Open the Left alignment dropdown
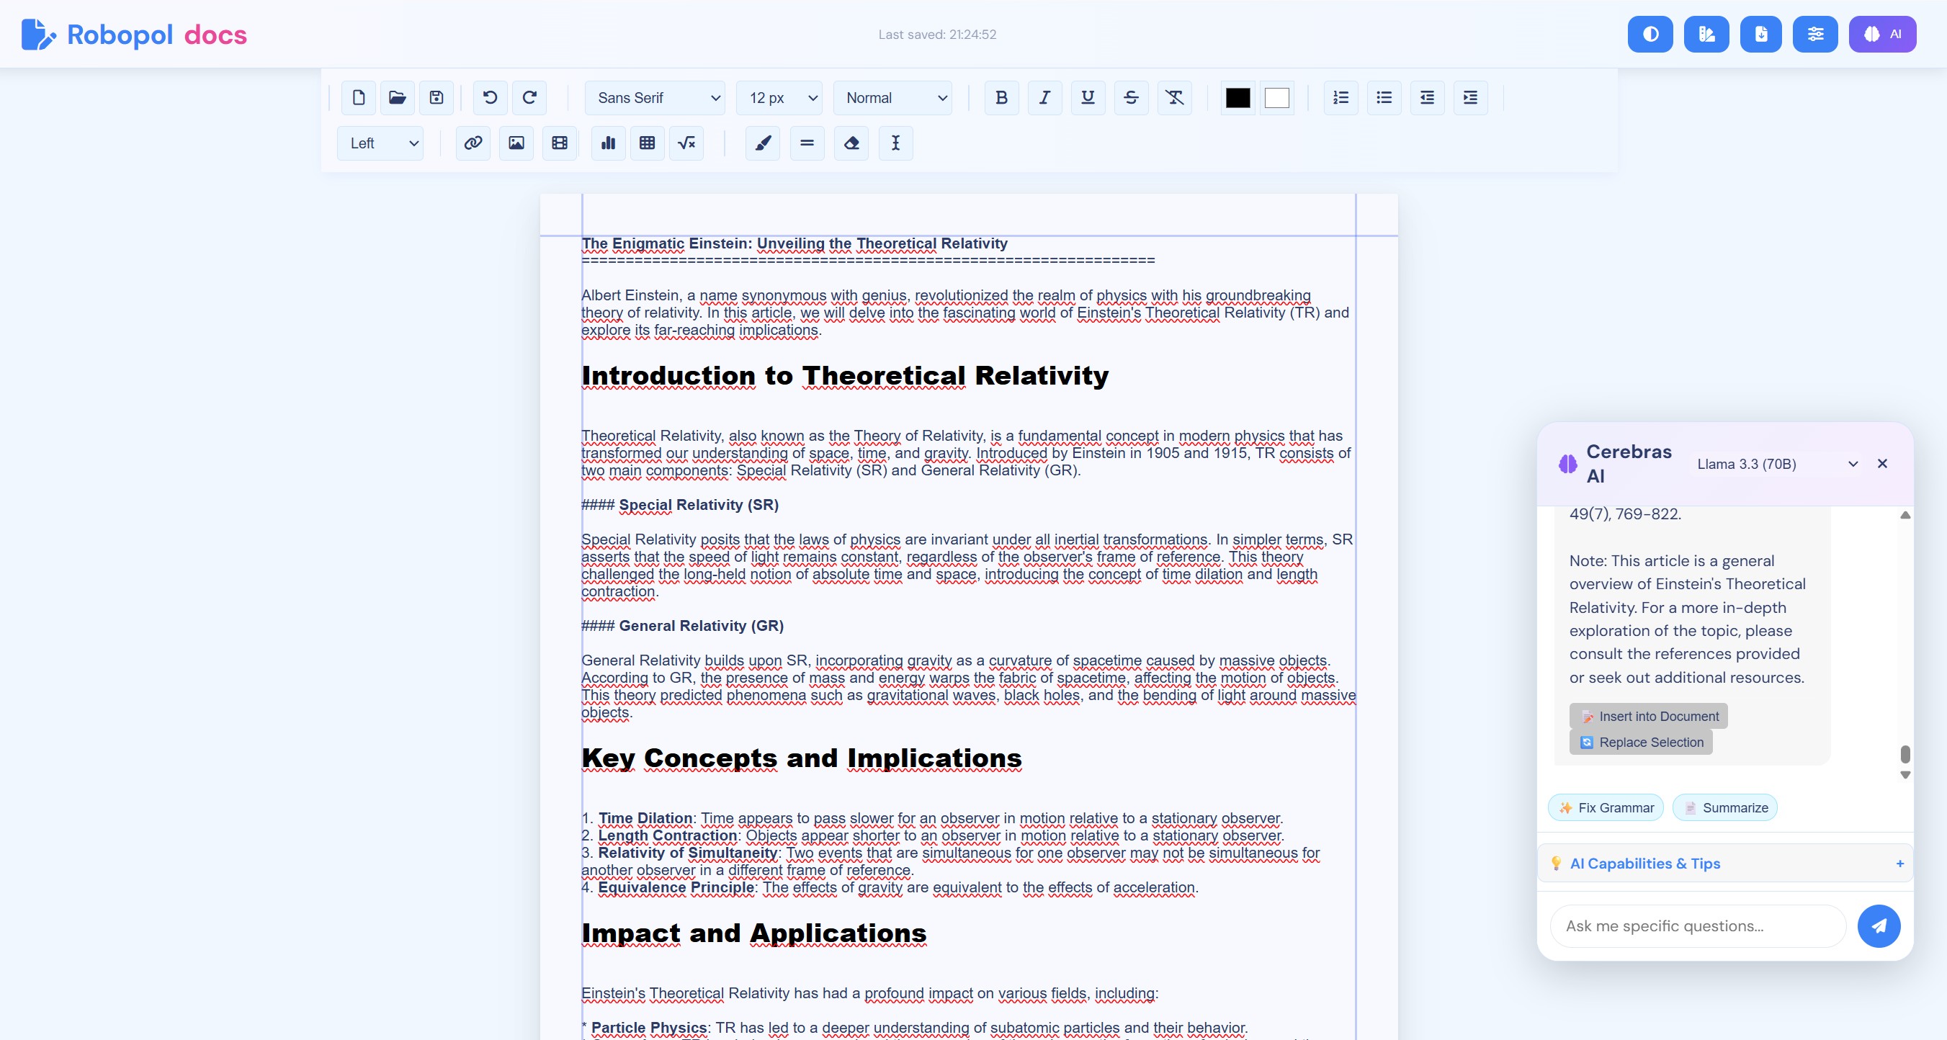Screen dimensions: 1947x1040 380,143
